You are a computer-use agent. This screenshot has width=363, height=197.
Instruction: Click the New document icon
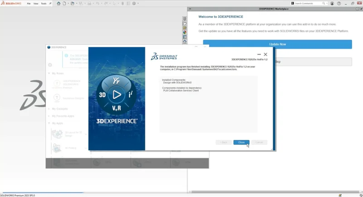point(64,3)
